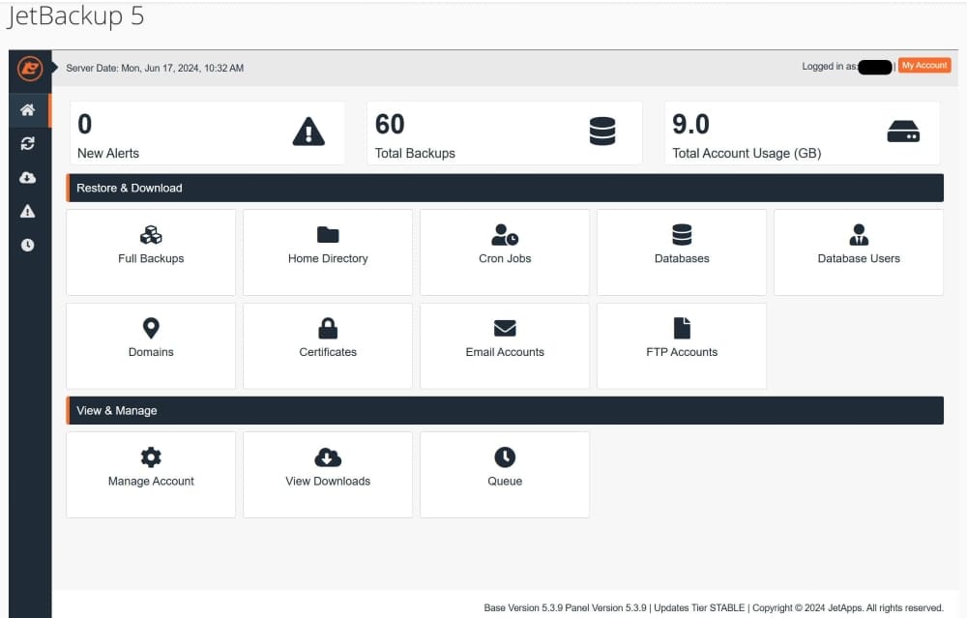Image resolution: width=967 pixels, height=618 pixels.
Task: Click the refresh arrows sidebar icon
Action: pos(28,143)
